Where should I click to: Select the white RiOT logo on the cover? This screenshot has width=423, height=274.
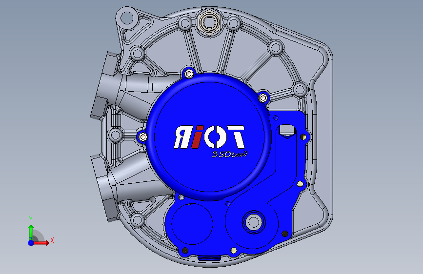pos(209,137)
